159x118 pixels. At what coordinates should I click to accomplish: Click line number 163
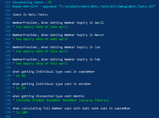(x=8, y=47)
